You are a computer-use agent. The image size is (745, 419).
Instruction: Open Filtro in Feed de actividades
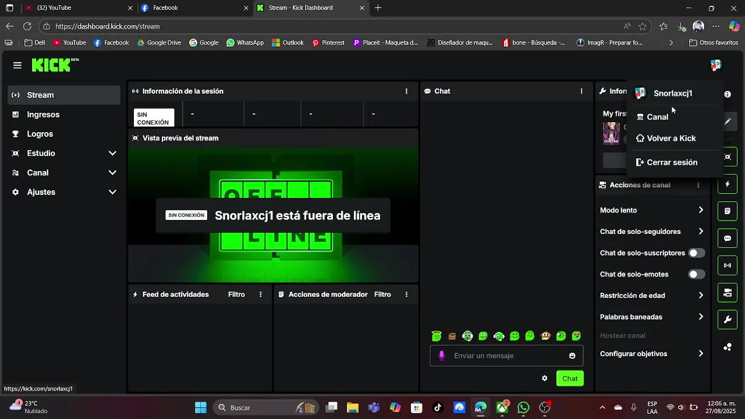[x=236, y=294]
